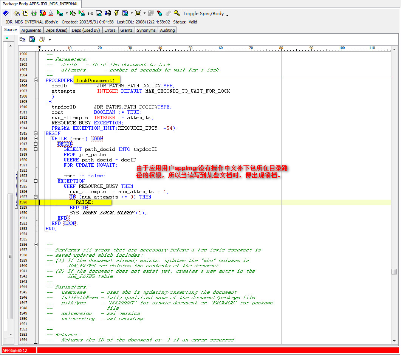Collapse the PROCEDURE lockDocument fold at line 1905
The height and width of the screenshot is (355, 401).
pos(36,80)
